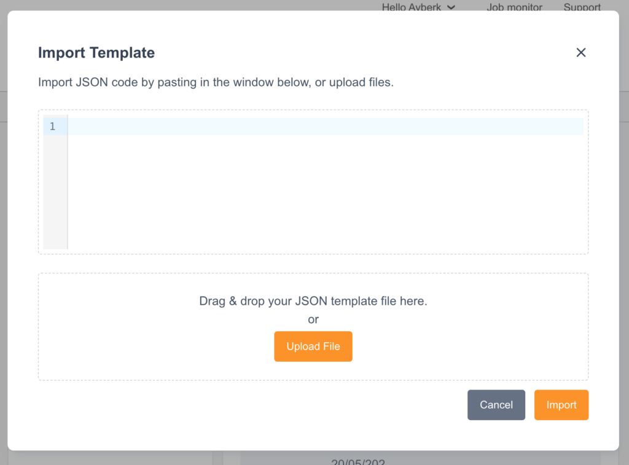Click the blank space left of the Cancel button

tap(246, 405)
